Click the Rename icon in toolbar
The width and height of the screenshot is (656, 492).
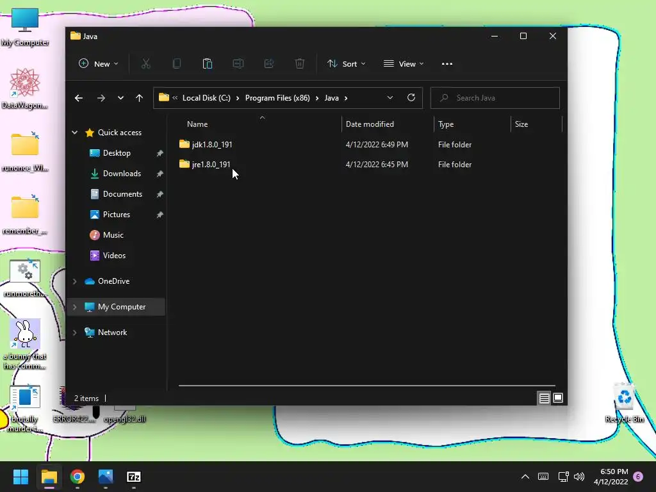[x=238, y=63]
